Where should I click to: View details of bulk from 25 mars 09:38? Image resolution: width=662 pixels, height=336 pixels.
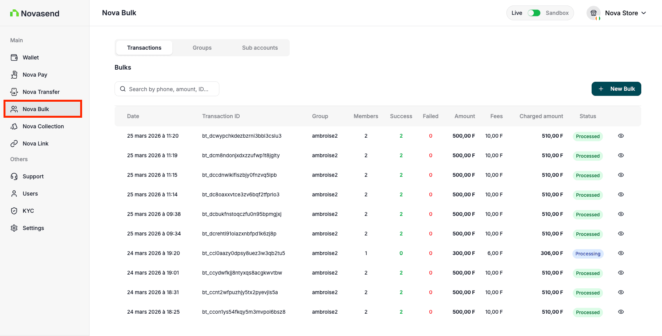pyautogui.click(x=621, y=214)
